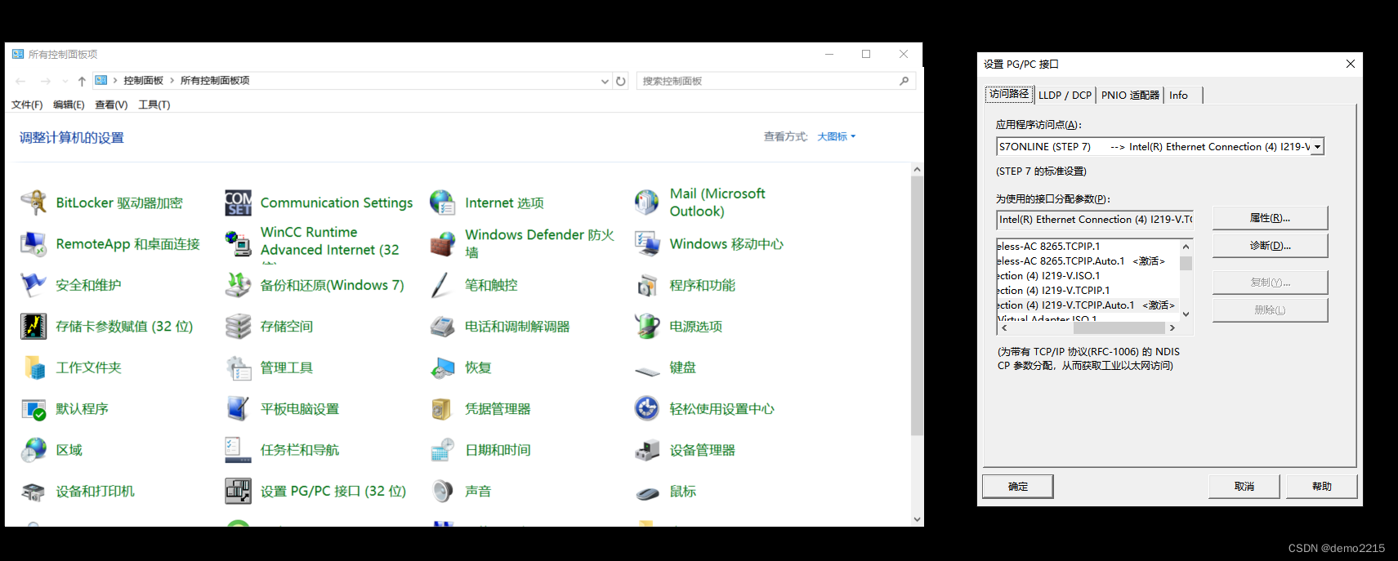
Task: Click the 属性(R)... button
Action: [1270, 218]
